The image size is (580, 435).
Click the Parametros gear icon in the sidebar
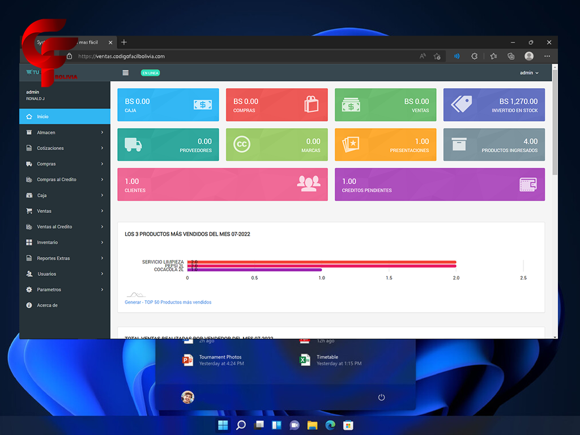point(28,289)
